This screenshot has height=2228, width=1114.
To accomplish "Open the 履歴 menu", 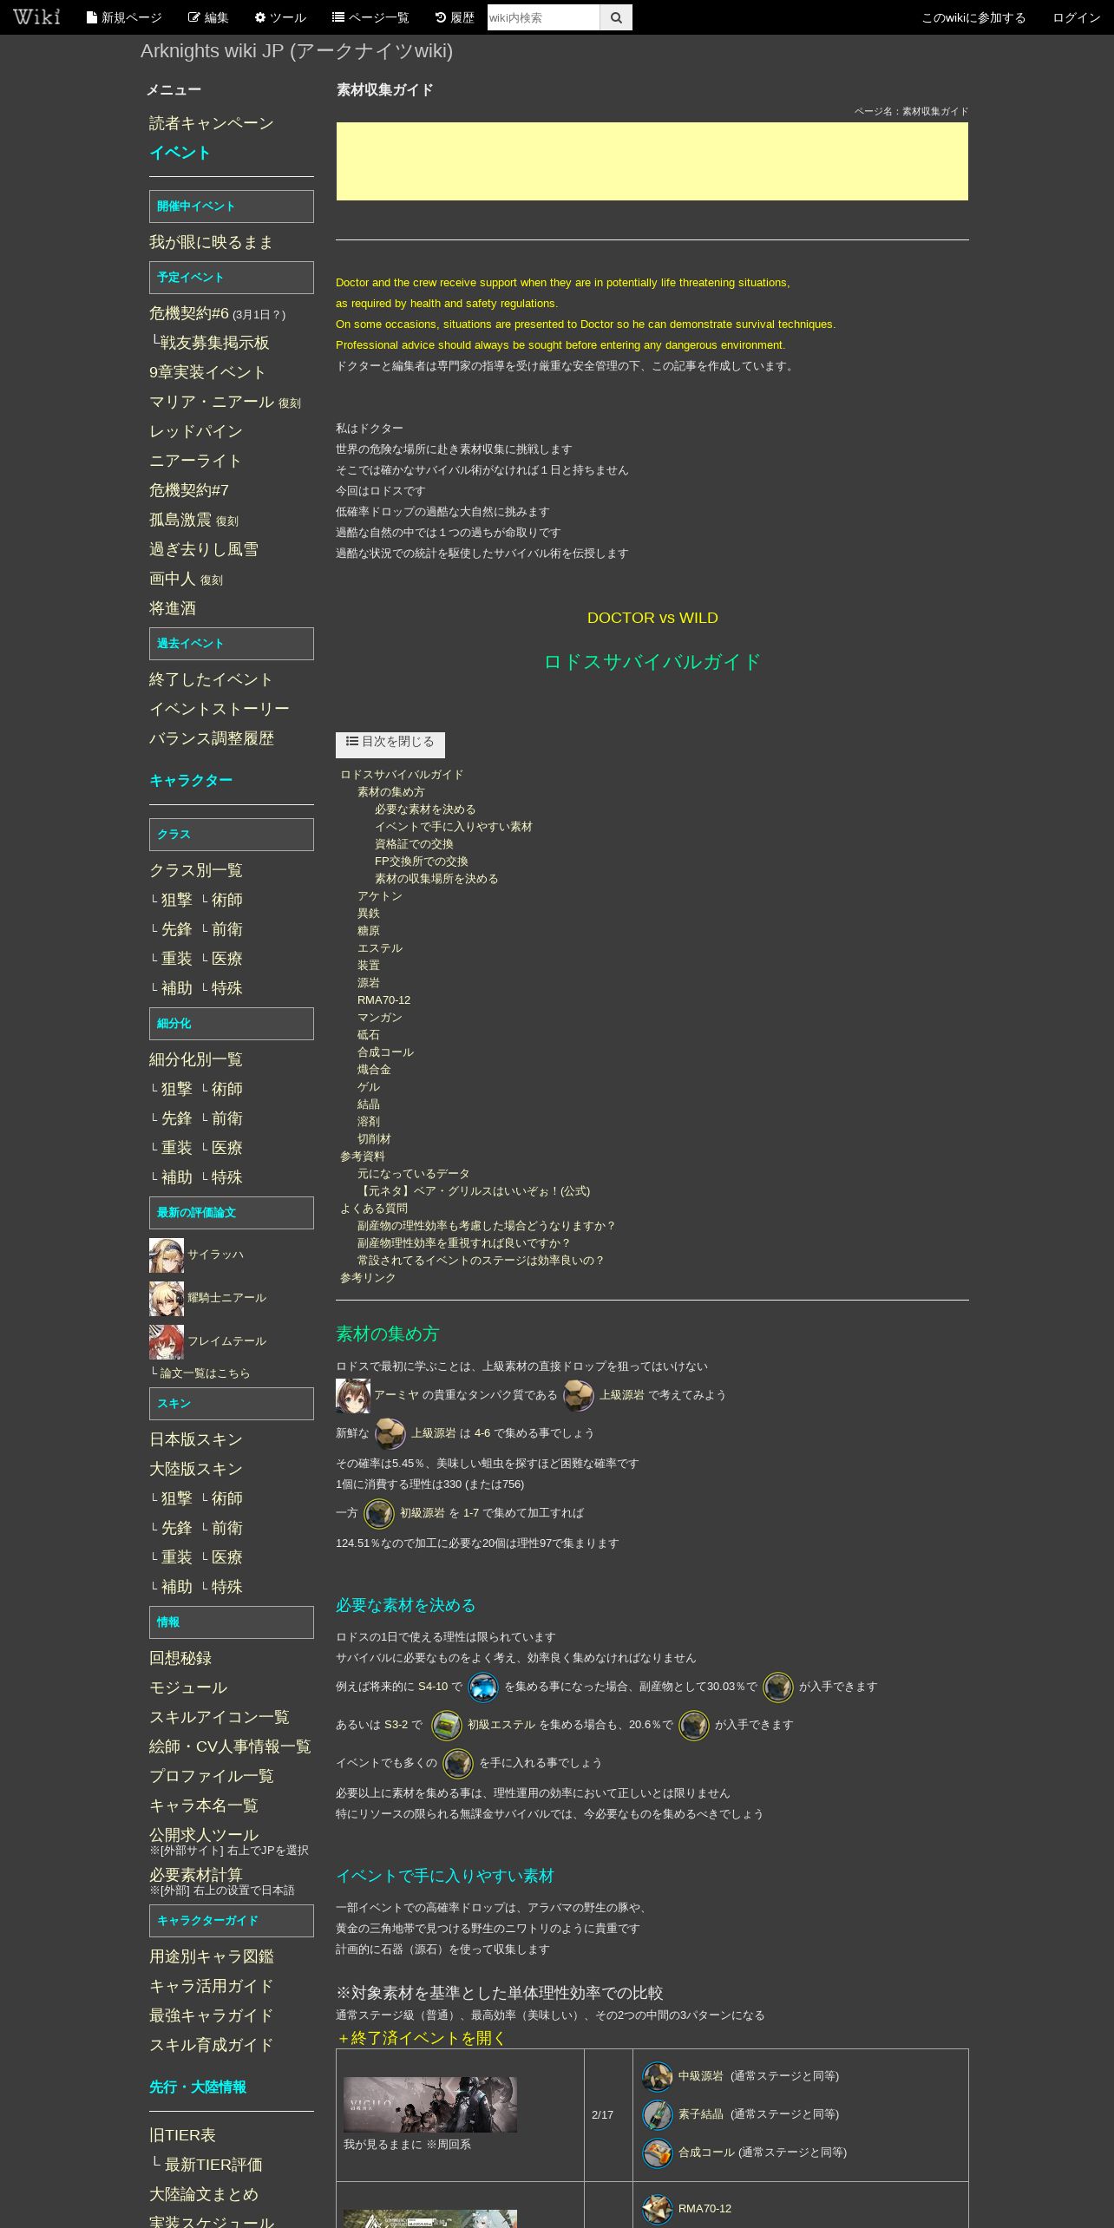I will tap(455, 17).
